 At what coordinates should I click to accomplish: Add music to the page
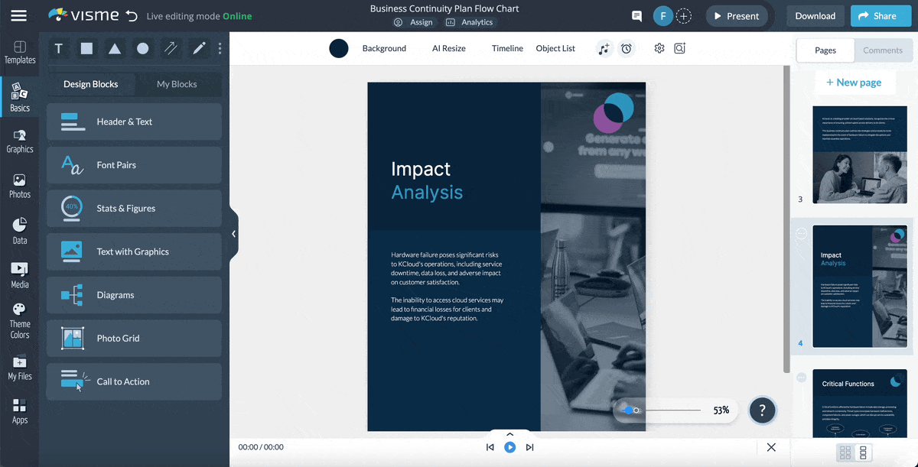tap(604, 48)
